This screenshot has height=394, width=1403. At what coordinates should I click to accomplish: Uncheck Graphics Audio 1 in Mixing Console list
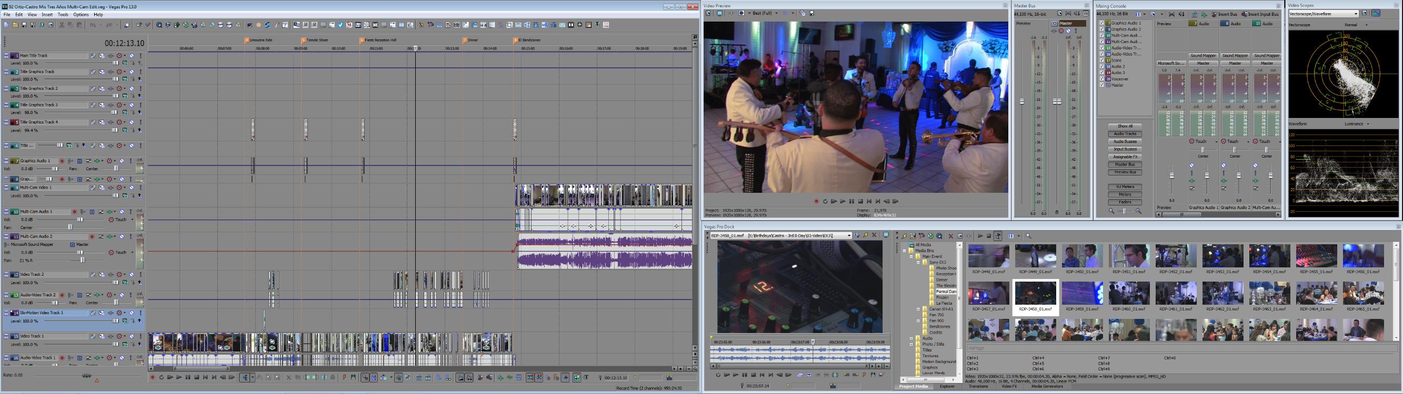tap(1101, 23)
